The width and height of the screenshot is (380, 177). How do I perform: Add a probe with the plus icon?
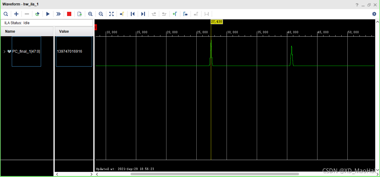click(16, 14)
